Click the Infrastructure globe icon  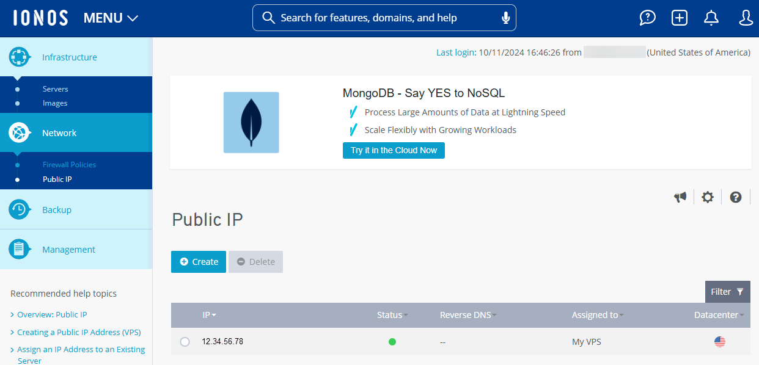19,57
